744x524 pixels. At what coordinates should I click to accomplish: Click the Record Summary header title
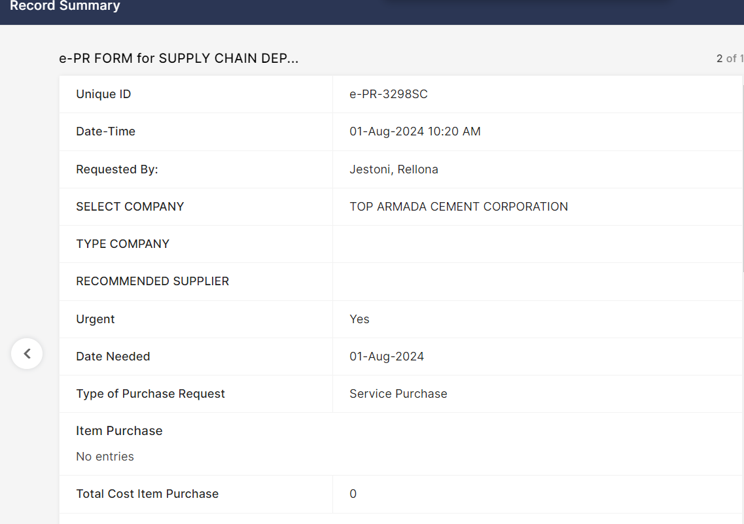[65, 7]
